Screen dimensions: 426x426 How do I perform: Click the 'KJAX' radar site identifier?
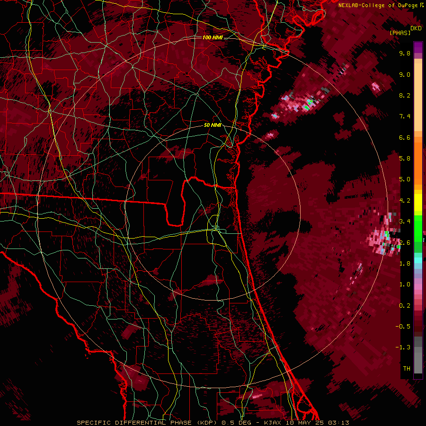click(273, 423)
